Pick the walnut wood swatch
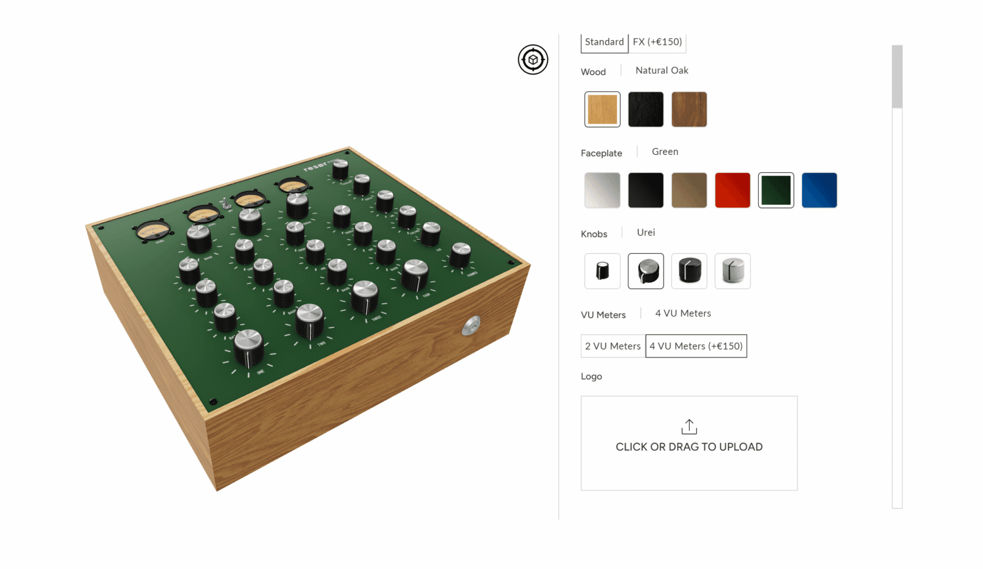Viewport: 983px width, 569px height. point(689,109)
